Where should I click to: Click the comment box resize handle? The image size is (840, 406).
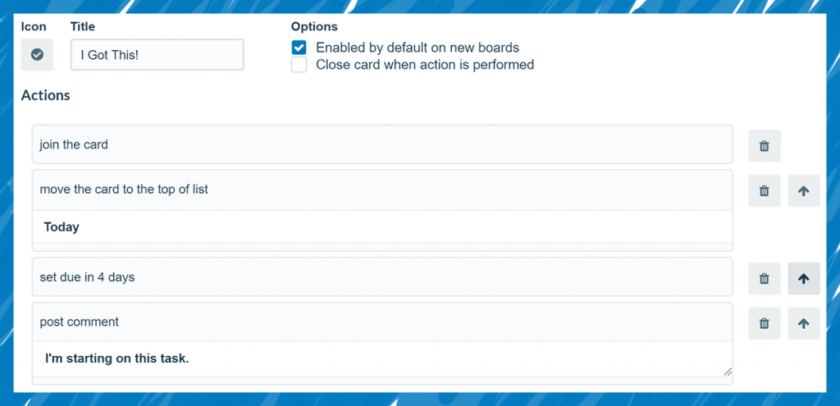727,372
